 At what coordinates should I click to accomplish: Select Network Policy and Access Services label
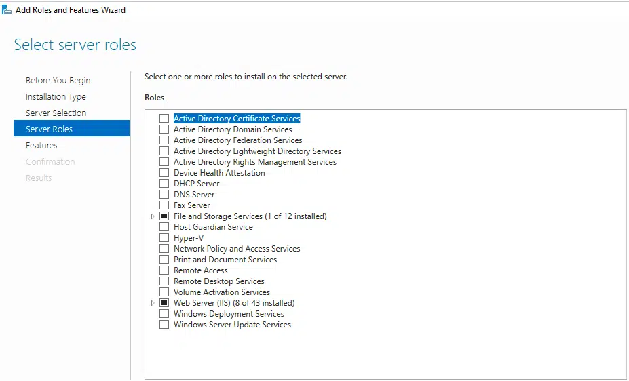(237, 249)
